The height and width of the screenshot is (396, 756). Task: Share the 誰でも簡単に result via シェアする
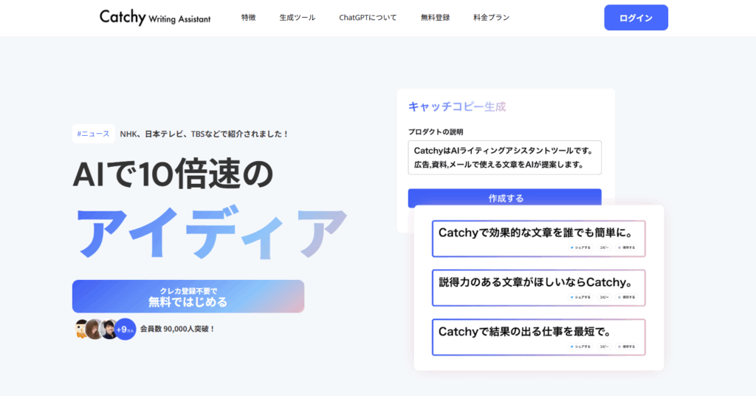tap(580, 247)
